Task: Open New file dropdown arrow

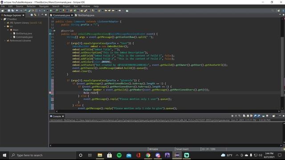Action: pyautogui.click(x=5, y=11)
